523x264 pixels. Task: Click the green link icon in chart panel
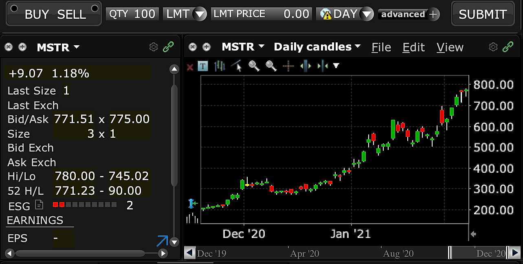pos(508,47)
